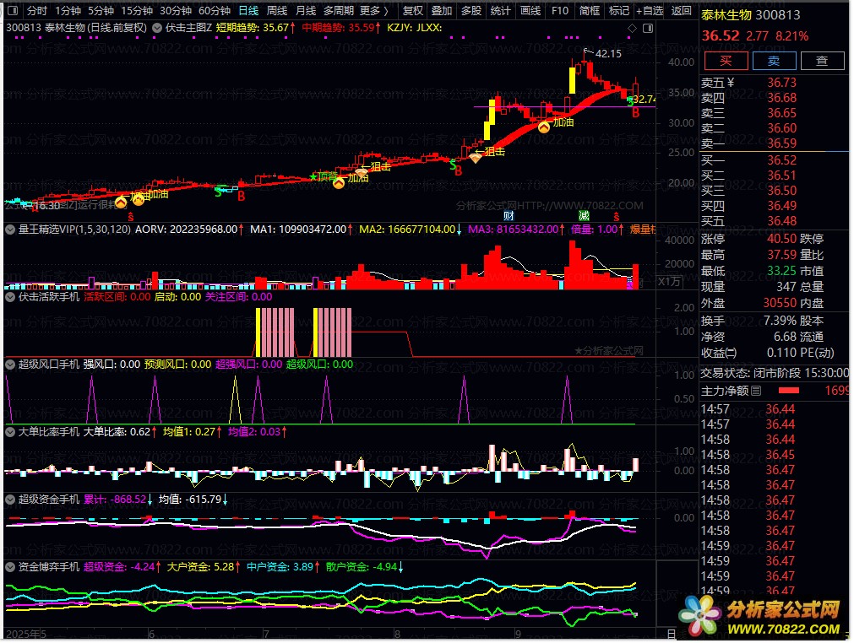
Task: Click the 最低 value 33.25
Action: pos(781,270)
